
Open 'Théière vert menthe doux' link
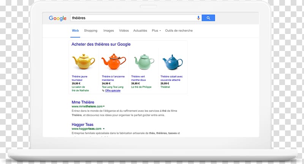(138, 78)
